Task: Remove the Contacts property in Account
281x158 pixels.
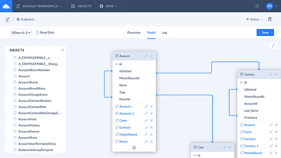Action: click(151, 127)
